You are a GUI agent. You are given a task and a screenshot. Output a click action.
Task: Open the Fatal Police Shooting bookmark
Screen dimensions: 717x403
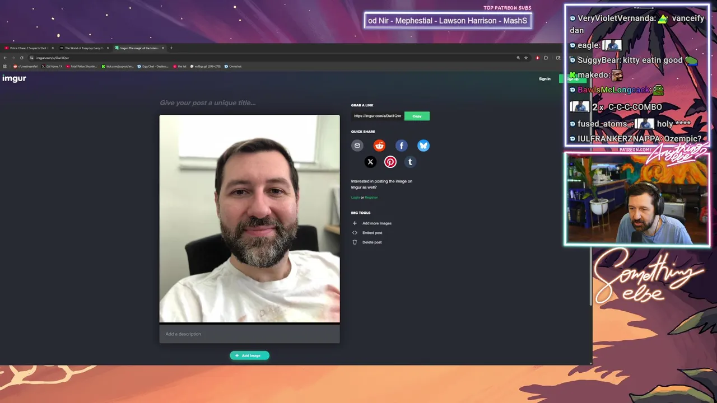pos(82,66)
